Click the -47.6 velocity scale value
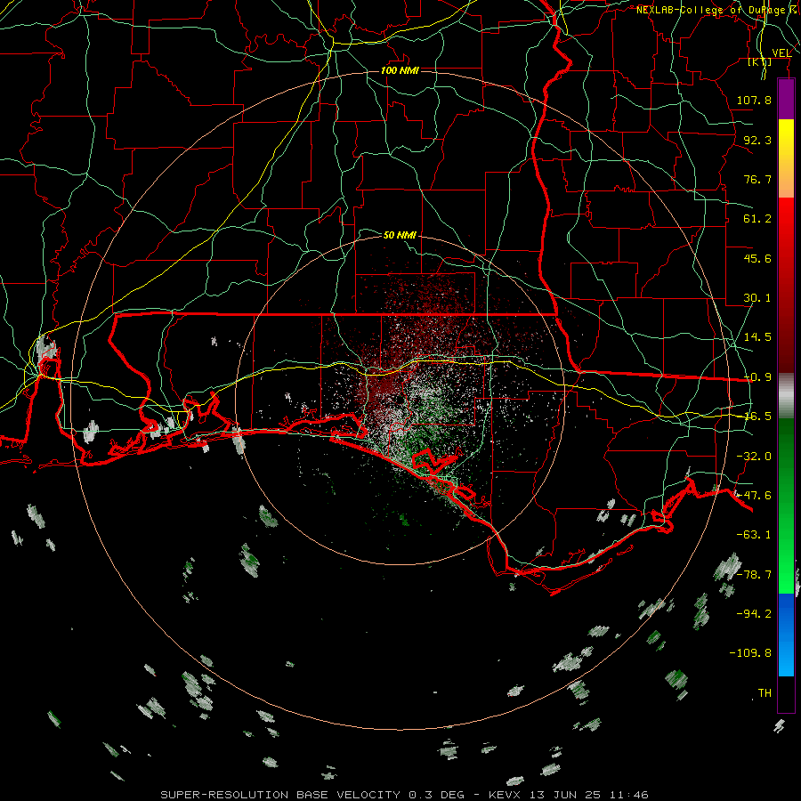 [754, 496]
